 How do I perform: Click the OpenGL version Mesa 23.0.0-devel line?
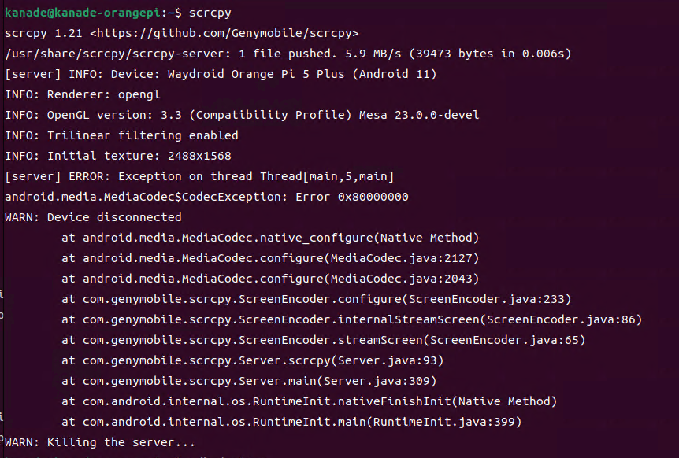point(241,115)
